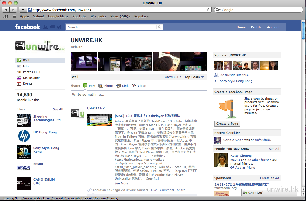
Task: Open the Safari bookmarks book icon
Action: (5, 16)
